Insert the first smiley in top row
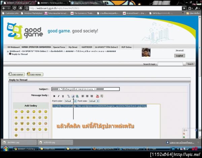The width and height of the screenshot is (202, 158). pyautogui.click(x=16, y=112)
